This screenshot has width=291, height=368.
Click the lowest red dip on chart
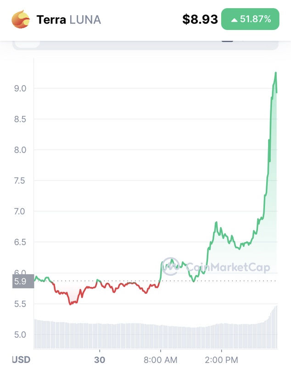click(70, 304)
